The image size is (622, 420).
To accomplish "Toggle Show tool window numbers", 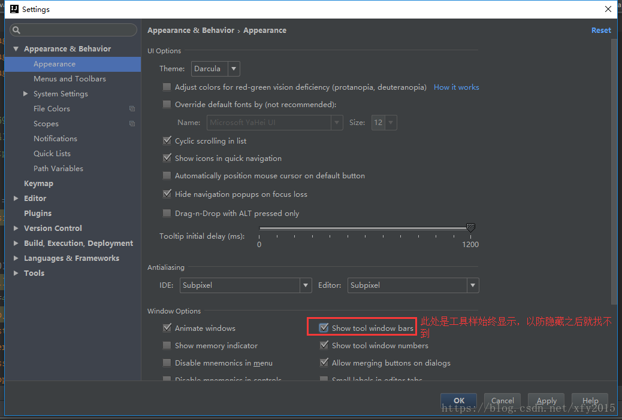I will pos(324,345).
